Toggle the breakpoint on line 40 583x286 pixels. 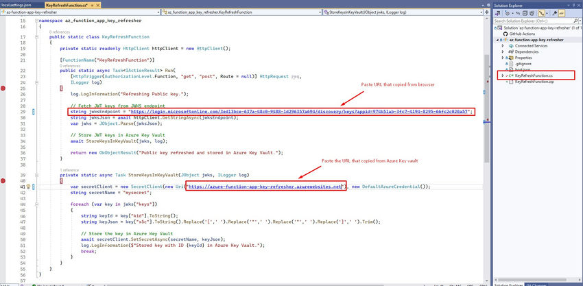3,181
